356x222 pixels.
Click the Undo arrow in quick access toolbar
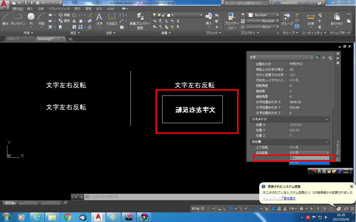pos(43,3)
